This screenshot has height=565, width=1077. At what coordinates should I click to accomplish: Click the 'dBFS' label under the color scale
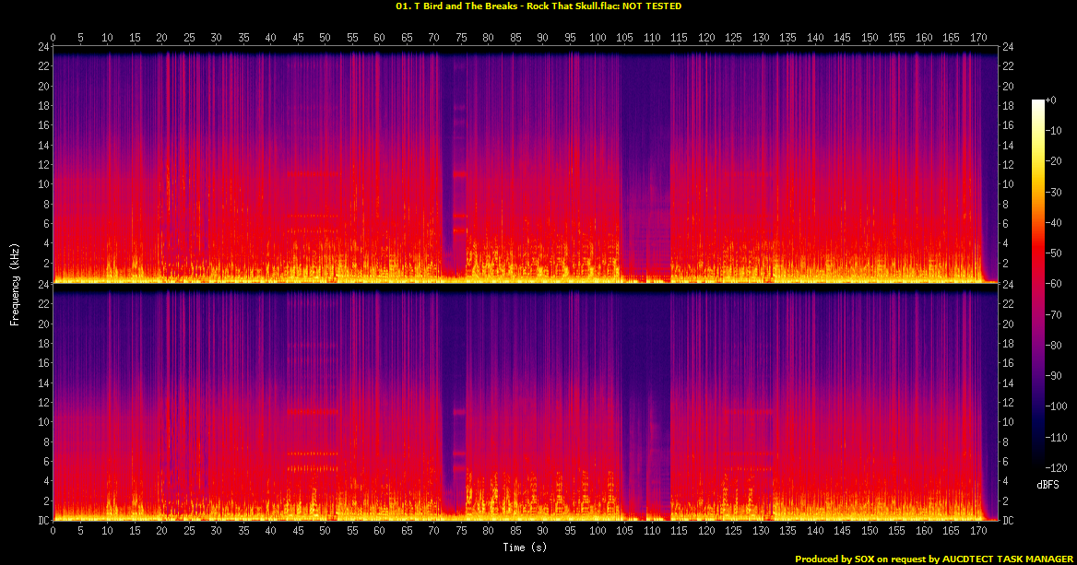(1047, 485)
